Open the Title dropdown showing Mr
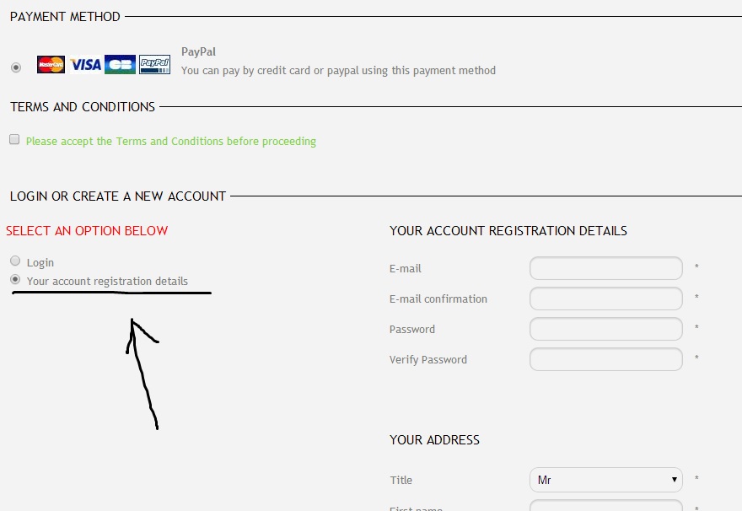The image size is (742, 511). [605, 480]
